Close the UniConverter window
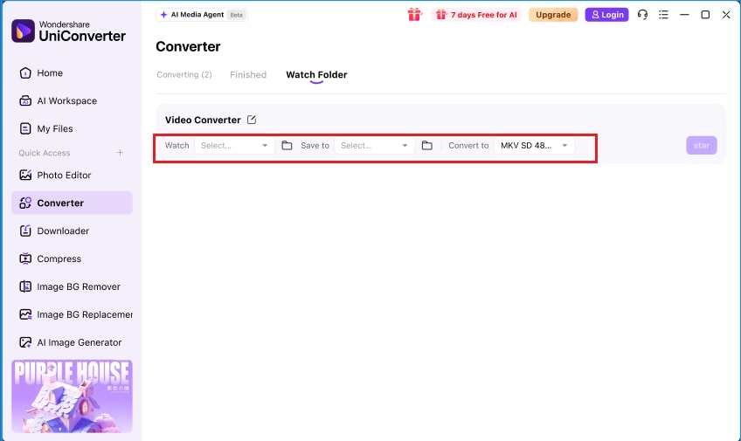 click(x=726, y=15)
